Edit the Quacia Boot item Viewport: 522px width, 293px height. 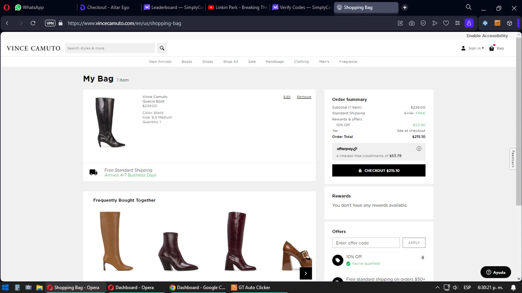[287, 97]
